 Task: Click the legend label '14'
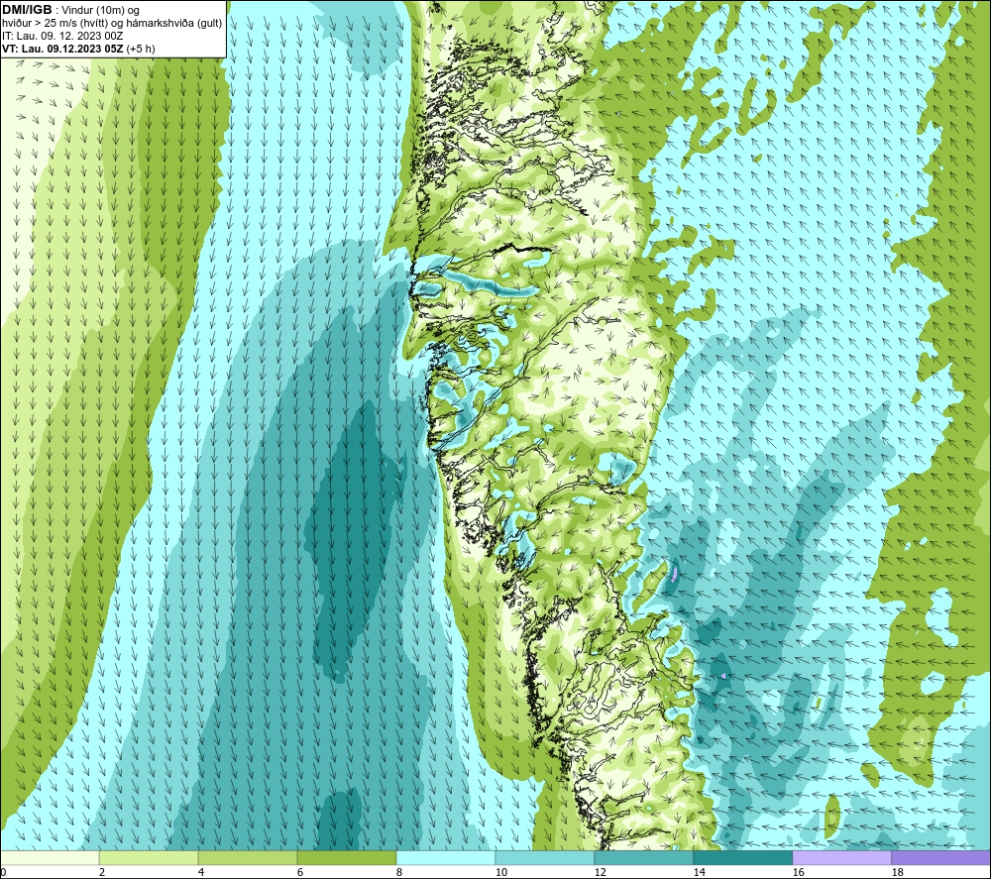[x=699, y=873]
